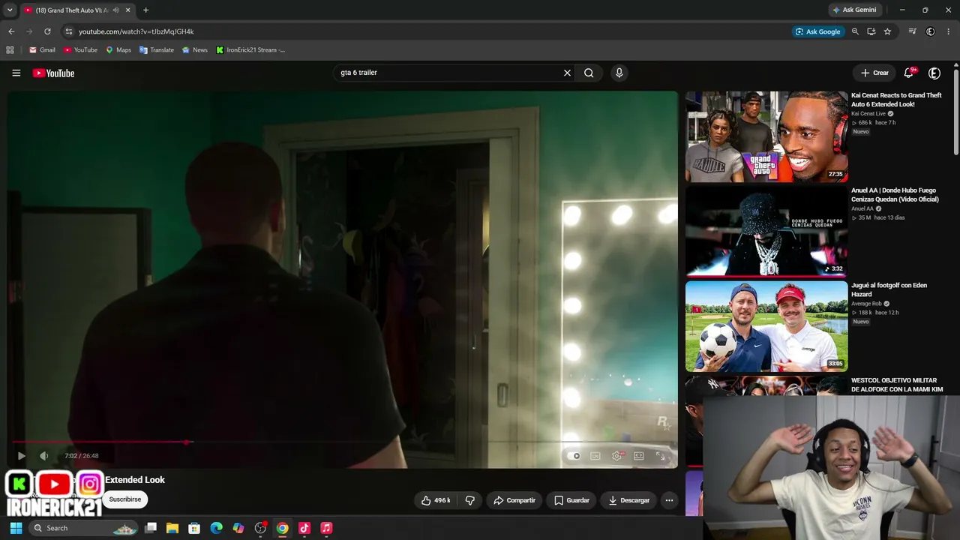
Task: Select the Grand Theft Auto VI tab
Action: tap(76, 10)
